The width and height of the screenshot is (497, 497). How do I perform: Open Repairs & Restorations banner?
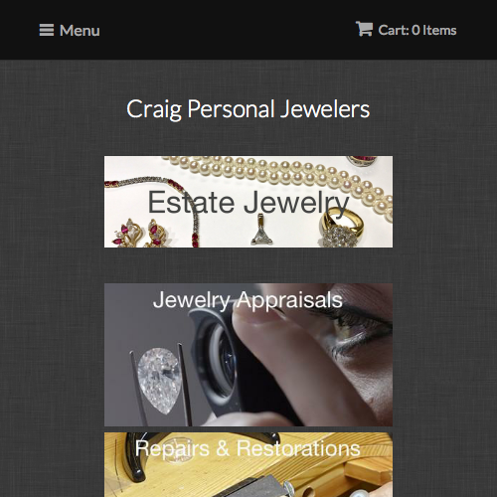tap(248, 464)
